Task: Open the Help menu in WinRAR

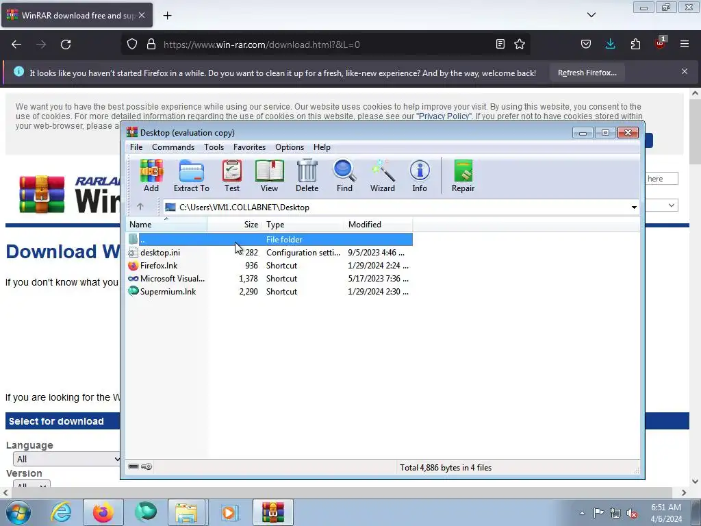Action: 322,147
